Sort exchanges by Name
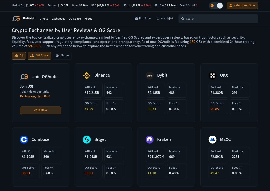The image size is (270, 191). [x=62, y=56]
